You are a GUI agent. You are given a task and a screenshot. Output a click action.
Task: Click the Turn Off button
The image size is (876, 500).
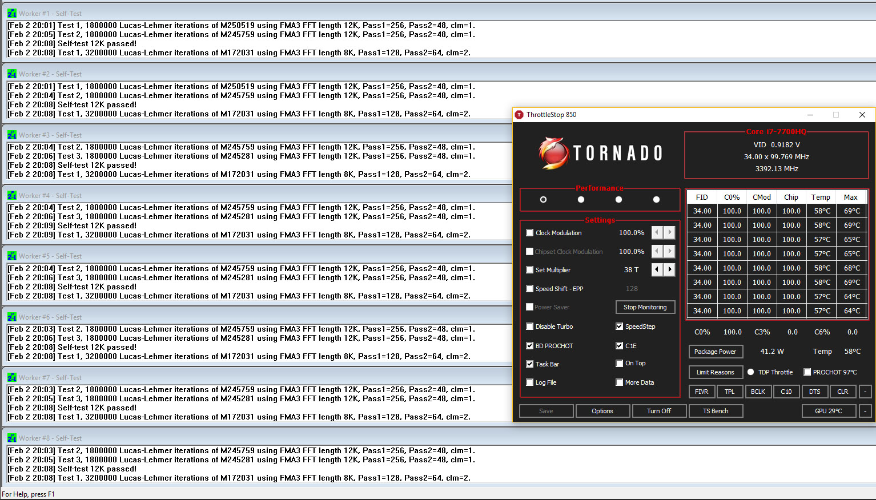[659, 411]
